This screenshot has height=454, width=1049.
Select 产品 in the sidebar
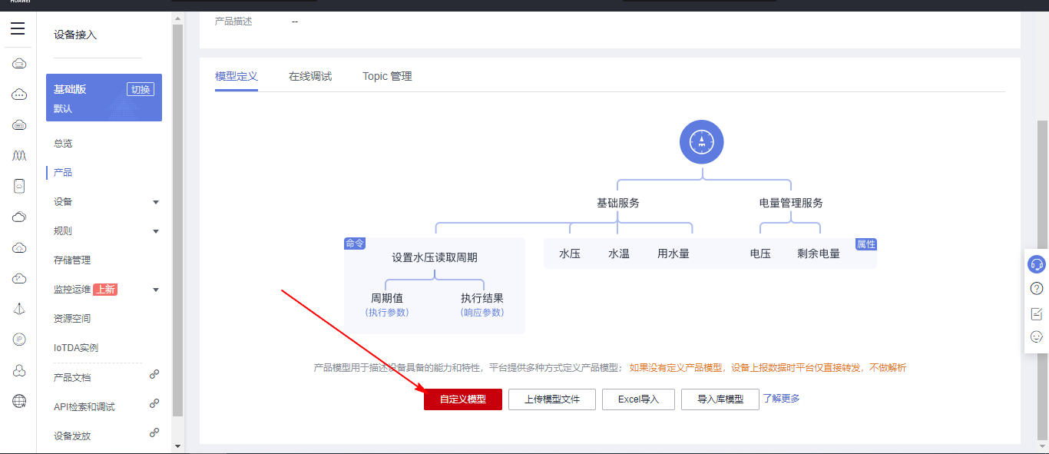click(63, 173)
